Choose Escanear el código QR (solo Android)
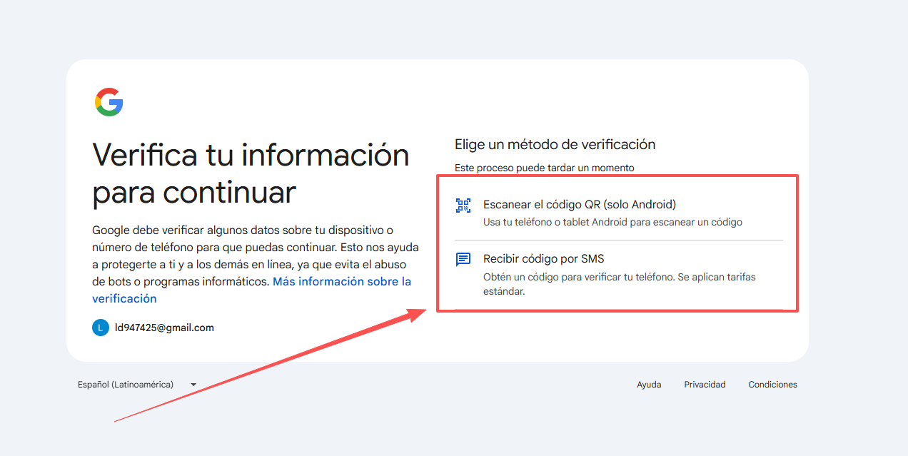The image size is (908, 456). click(579, 204)
